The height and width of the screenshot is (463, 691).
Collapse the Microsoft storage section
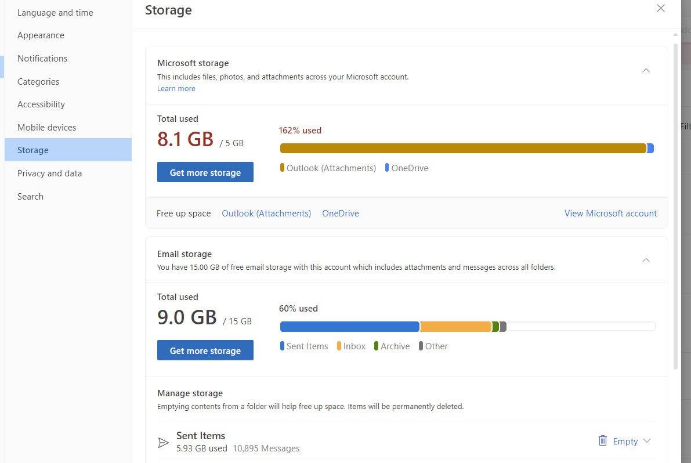point(646,70)
